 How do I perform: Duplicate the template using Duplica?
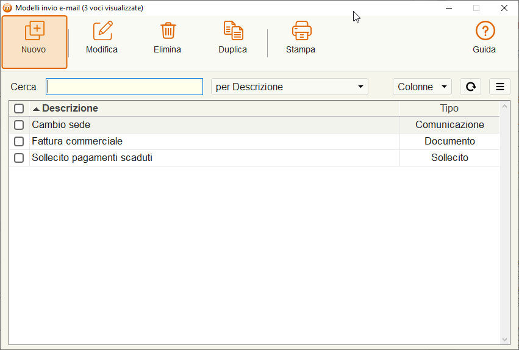(x=233, y=37)
